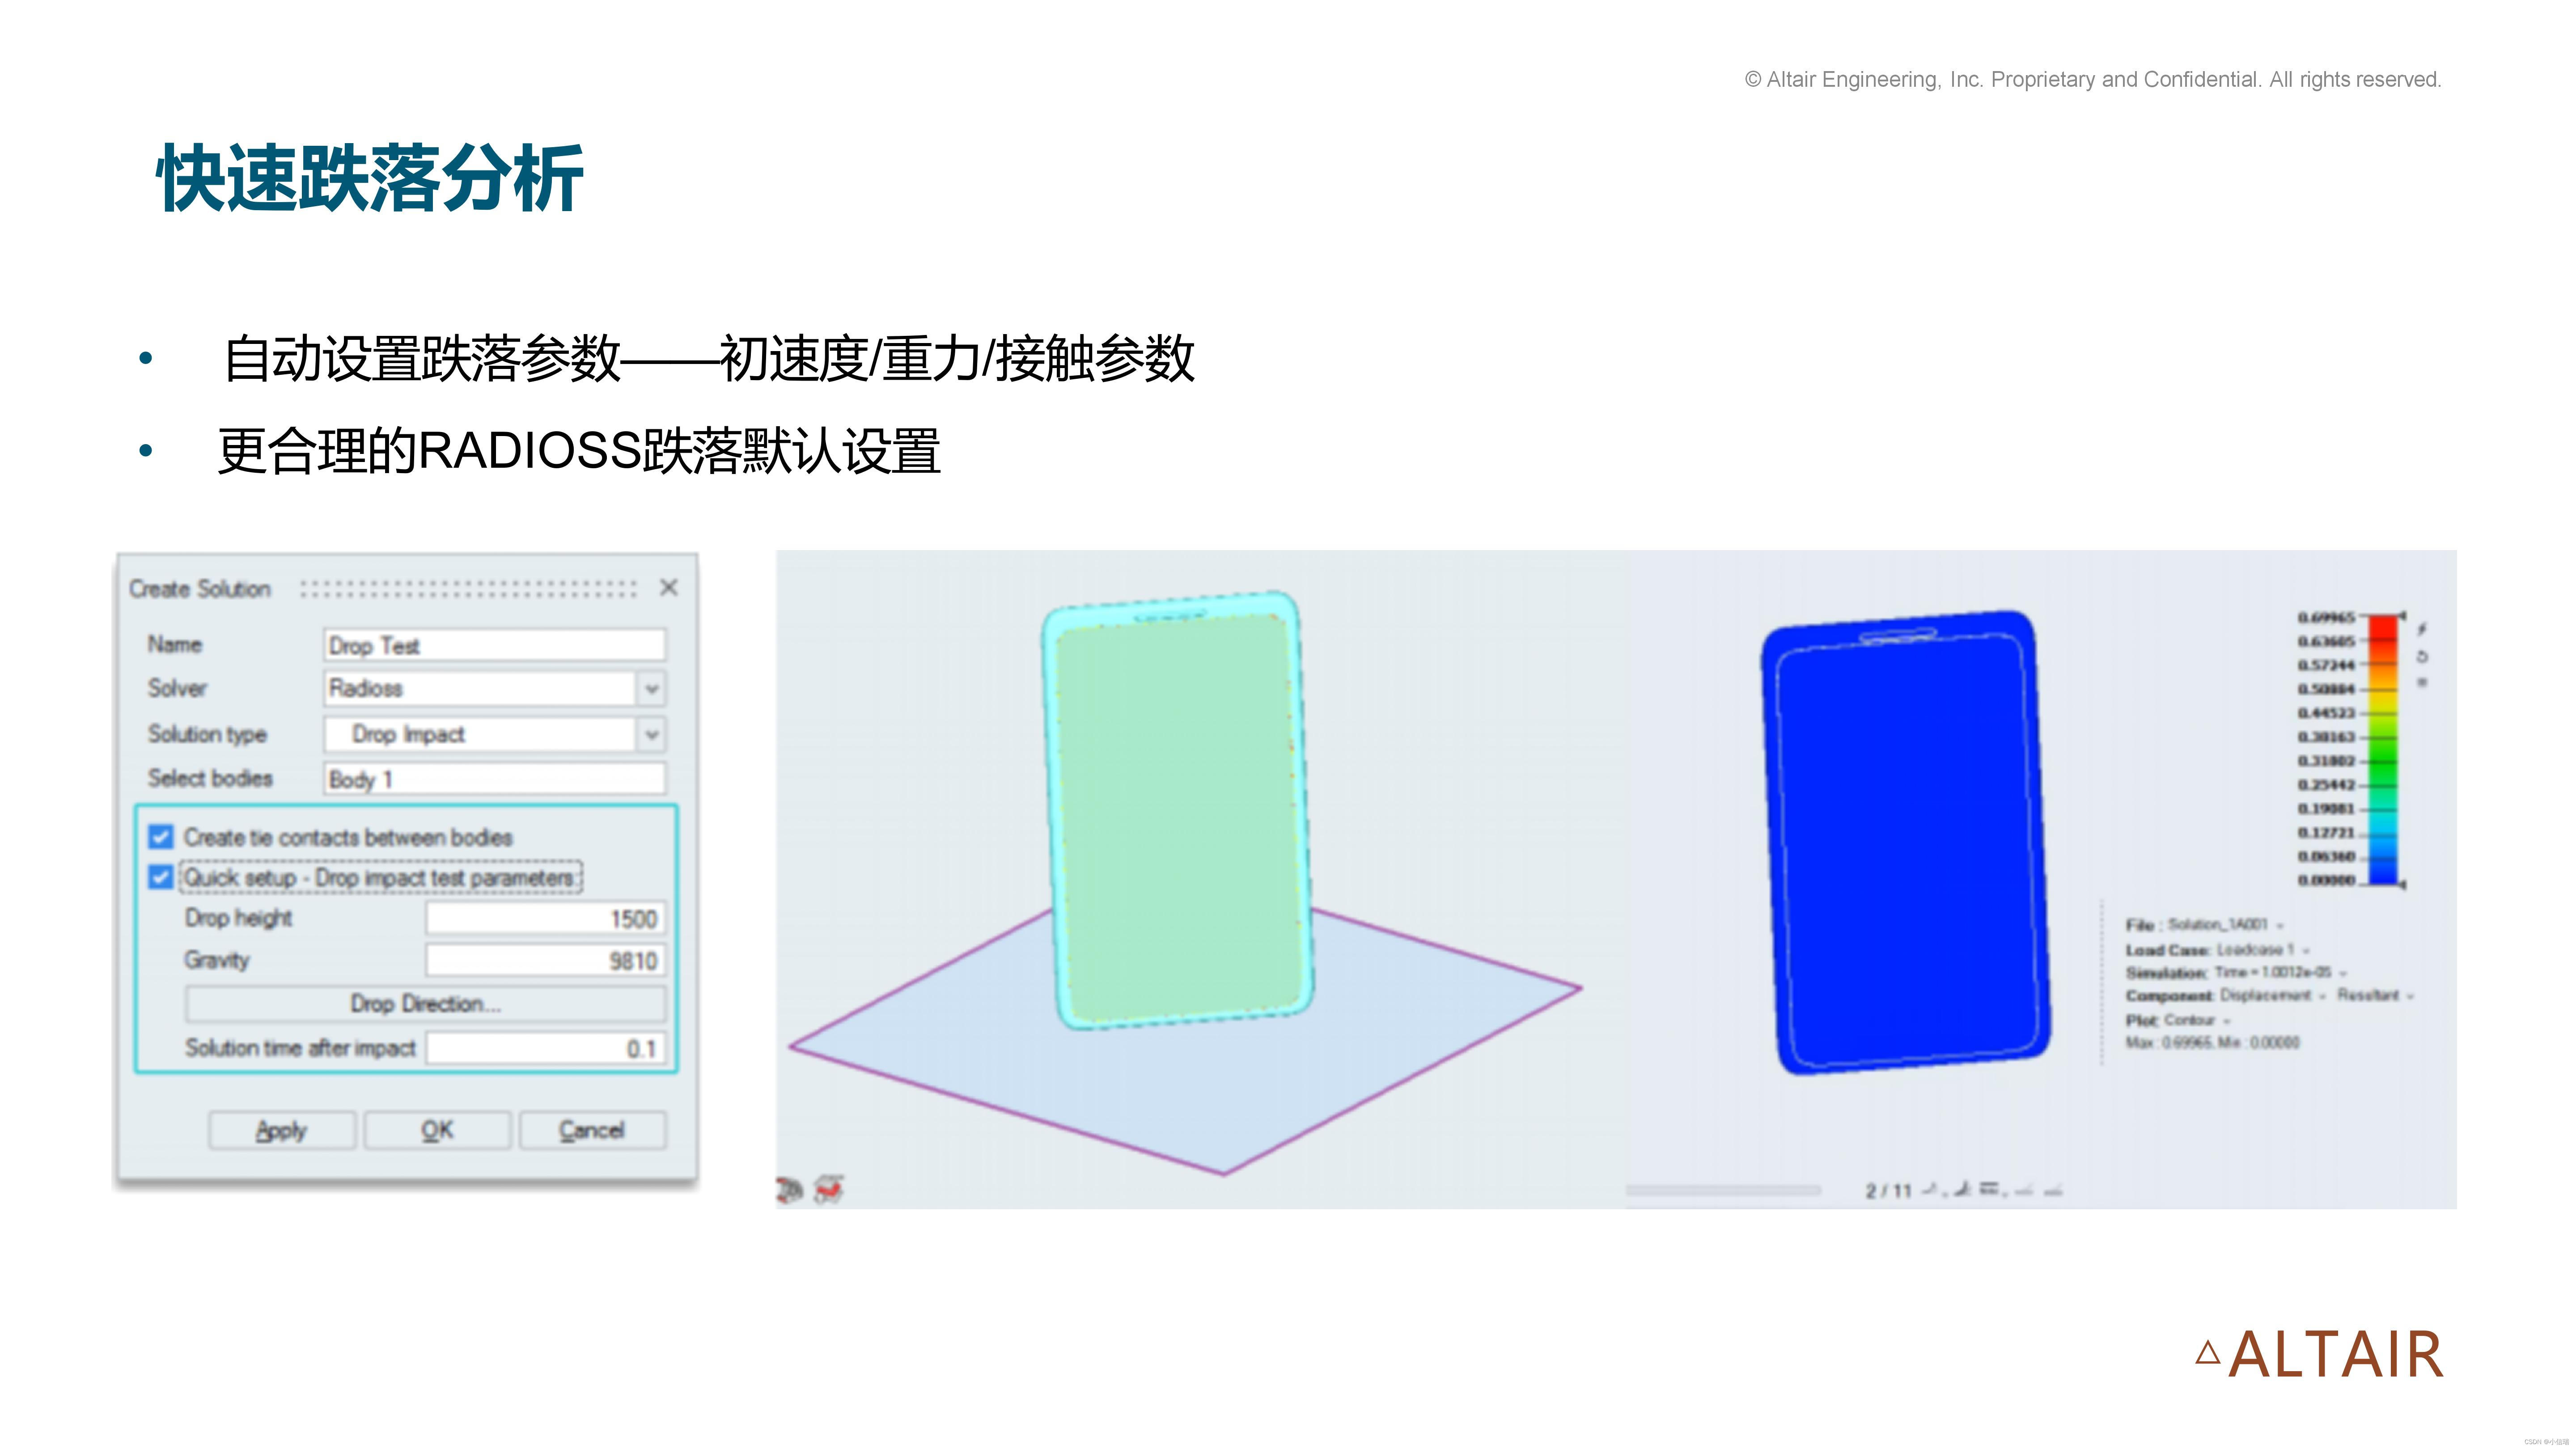Click the ALTAIR logo
This screenshot has height=1449, width=2576.
click(2319, 1355)
